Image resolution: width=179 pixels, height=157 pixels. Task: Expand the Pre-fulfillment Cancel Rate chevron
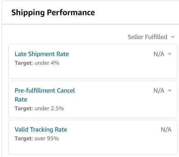tap(170, 90)
